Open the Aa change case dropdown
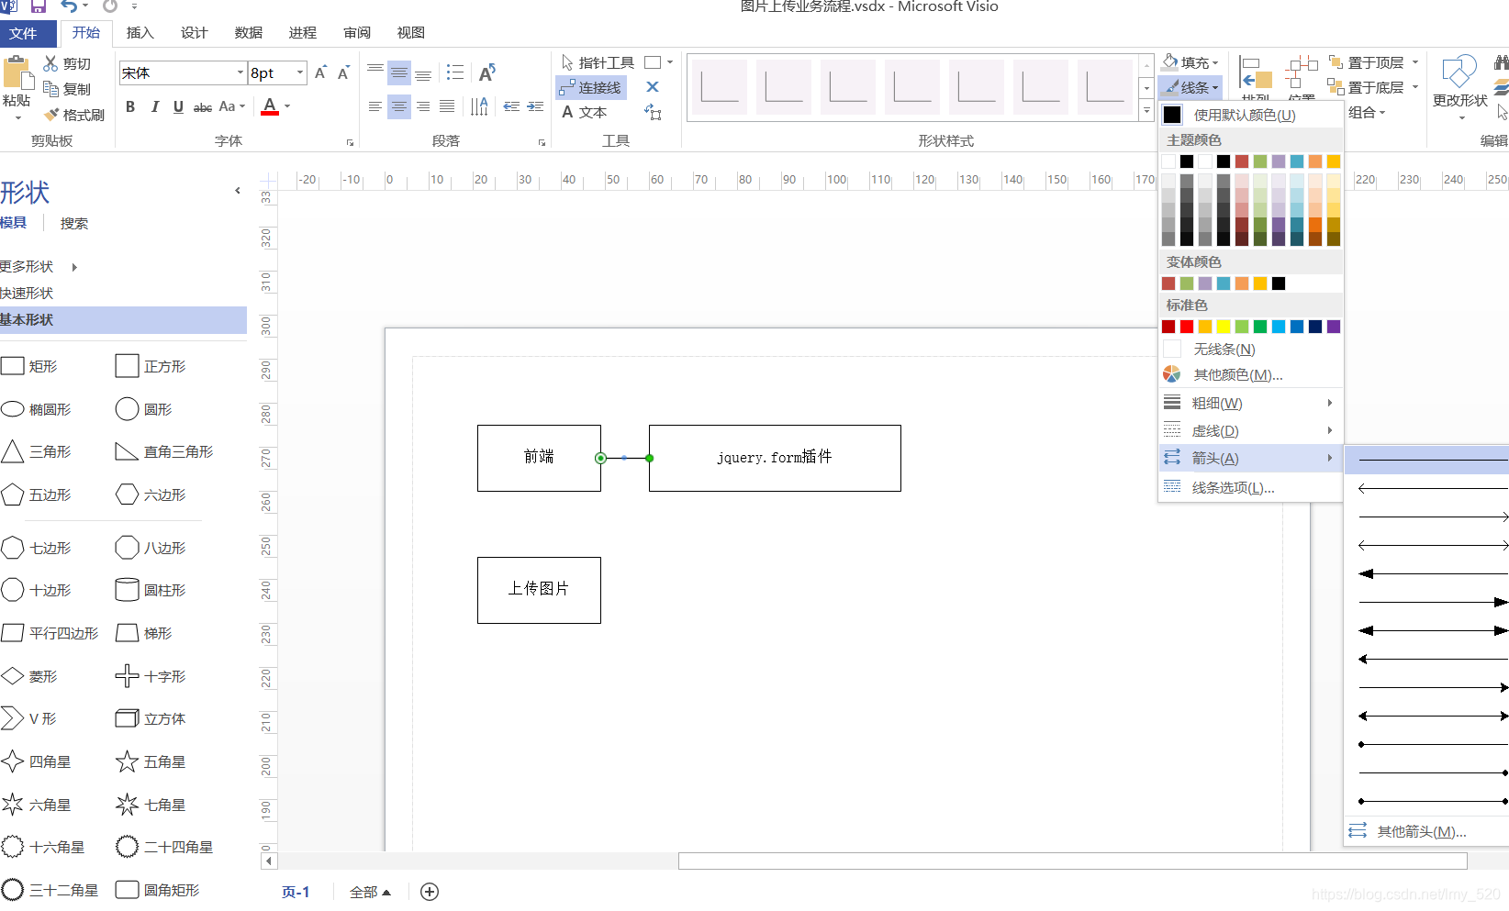The height and width of the screenshot is (911, 1509). coord(232,107)
